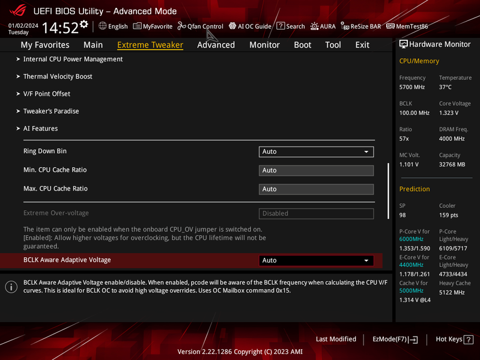Click the Hardware Monitor display icon

tap(404, 44)
